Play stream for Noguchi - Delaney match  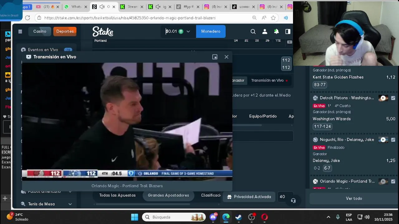click(383, 140)
